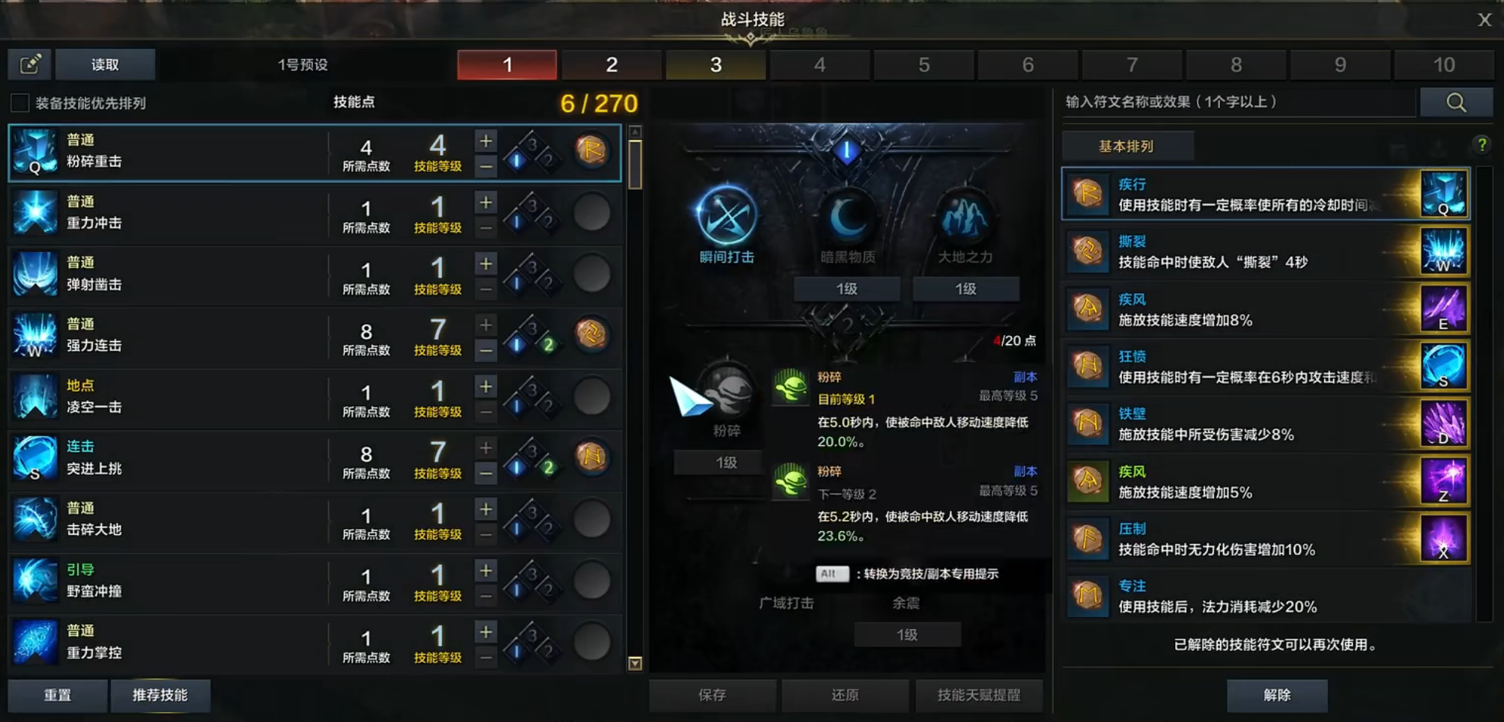Click the rune name search input field
1504x722 pixels.
point(1240,103)
